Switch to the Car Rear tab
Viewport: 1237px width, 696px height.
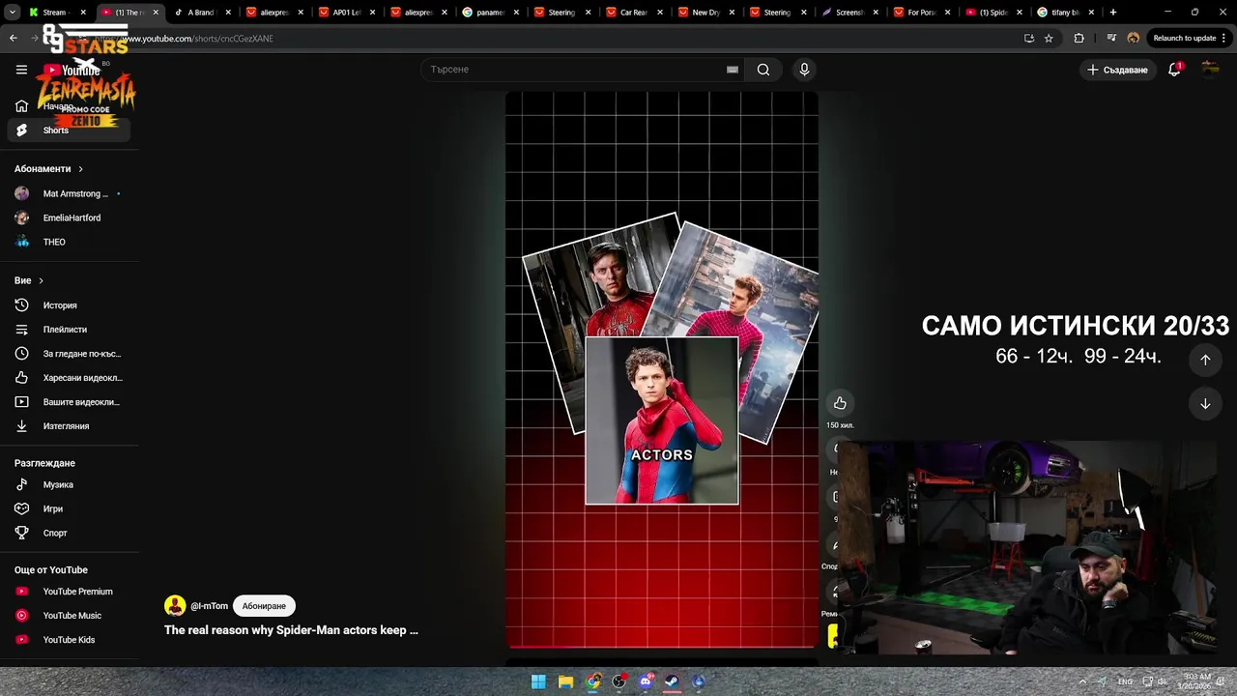click(x=633, y=13)
